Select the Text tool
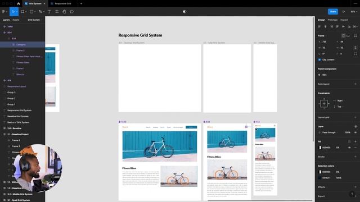Viewport: 360px width, 202px height. pos(49,11)
